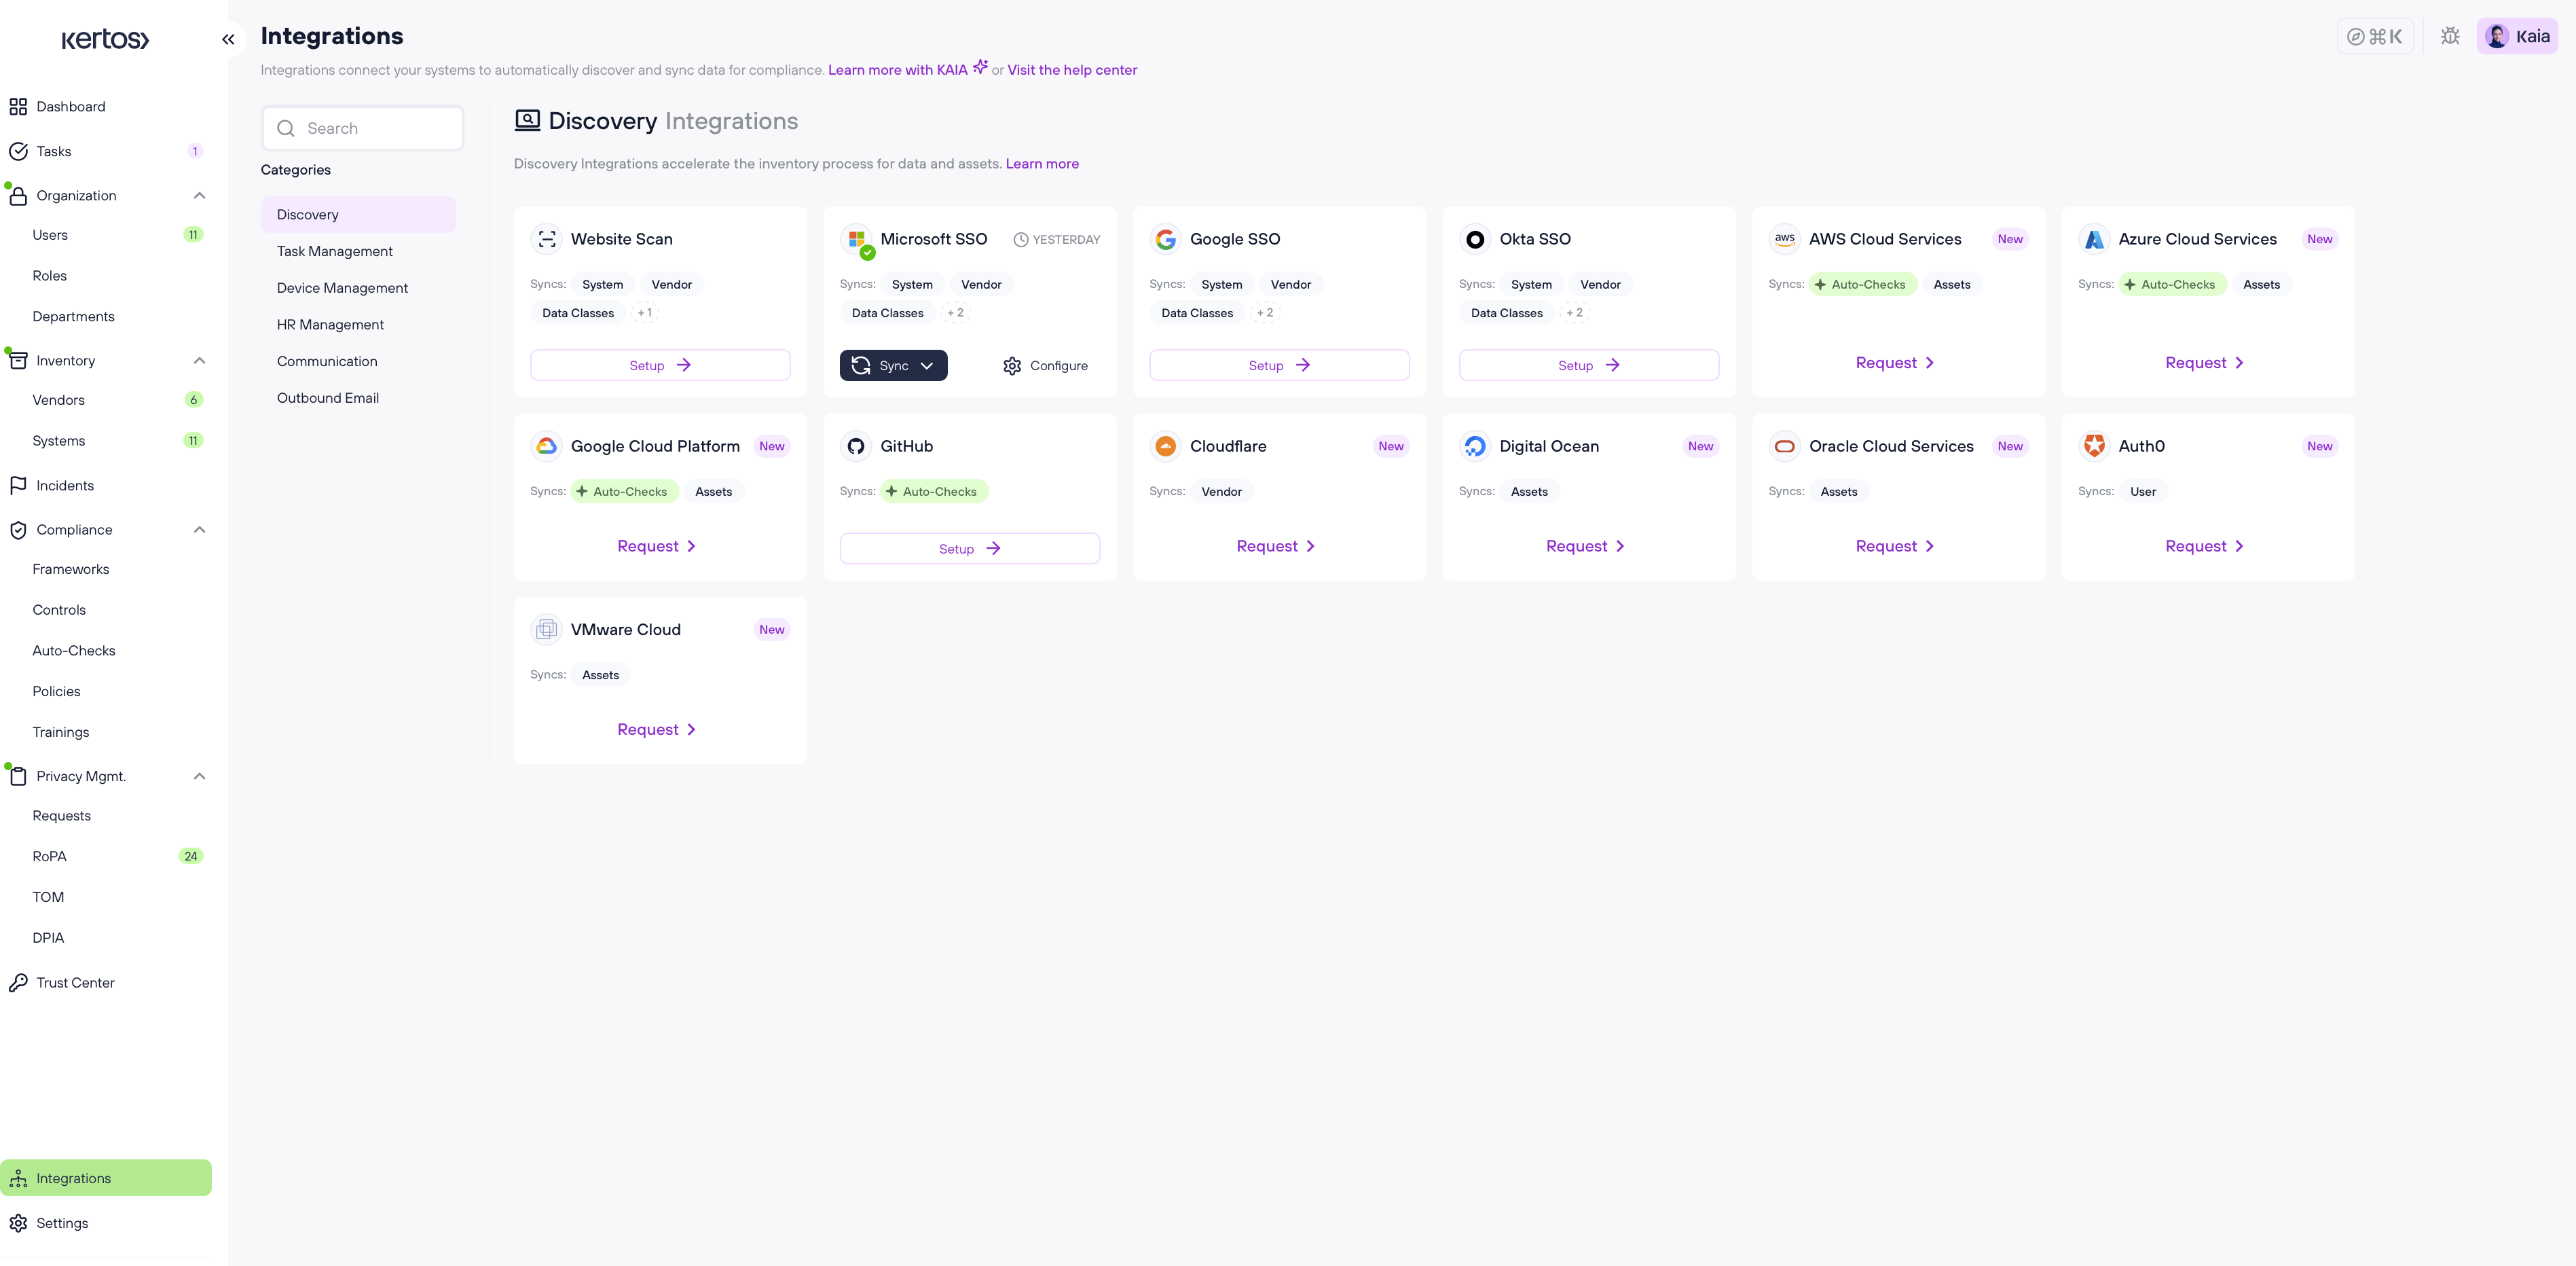Click the Kaia user avatar
Viewport: 2576px width, 1266px height.
pos(2496,36)
